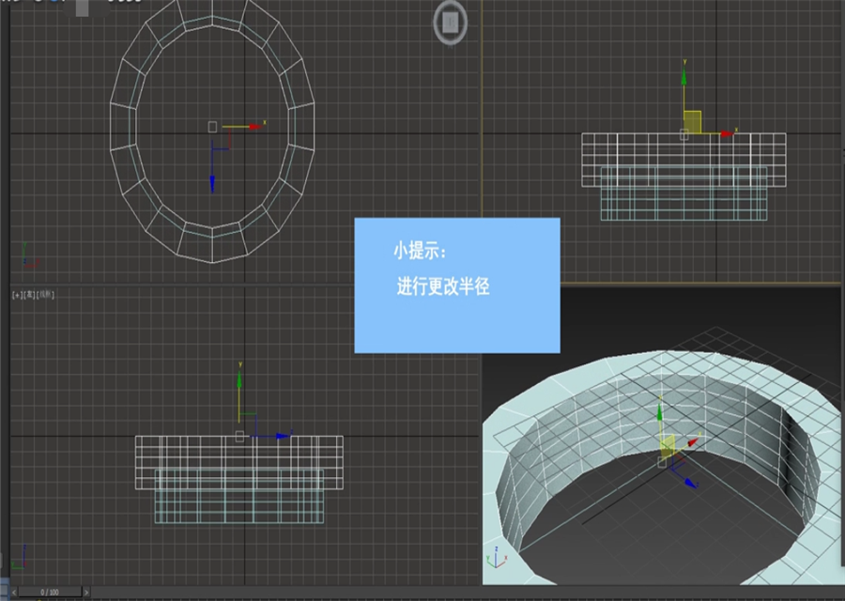Click the 0/100 time slider handle
845x601 pixels.
tap(50, 593)
